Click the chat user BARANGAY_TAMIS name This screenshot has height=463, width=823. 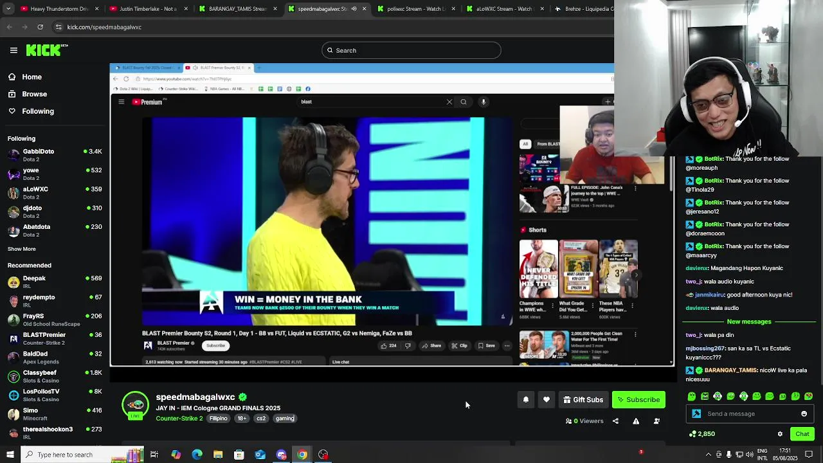730,370
